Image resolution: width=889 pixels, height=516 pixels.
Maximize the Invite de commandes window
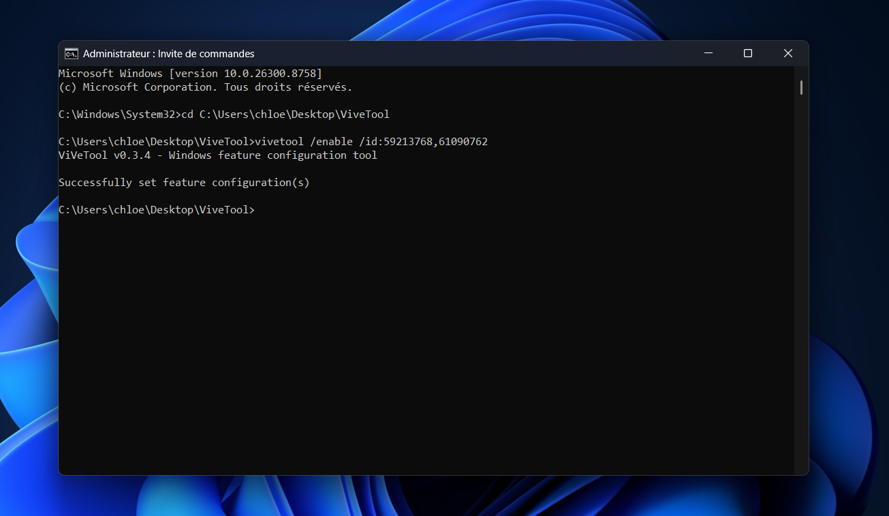coord(748,53)
